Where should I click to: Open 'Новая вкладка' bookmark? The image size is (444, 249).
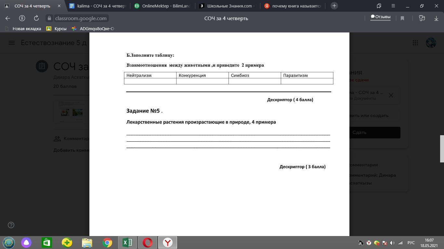pyautogui.click(x=23, y=29)
